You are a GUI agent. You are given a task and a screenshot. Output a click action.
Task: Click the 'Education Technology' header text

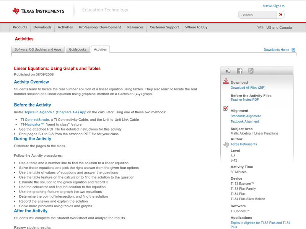105,10
